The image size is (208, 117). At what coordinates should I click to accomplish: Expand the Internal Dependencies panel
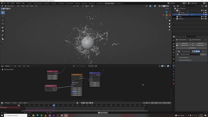click(185, 60)
